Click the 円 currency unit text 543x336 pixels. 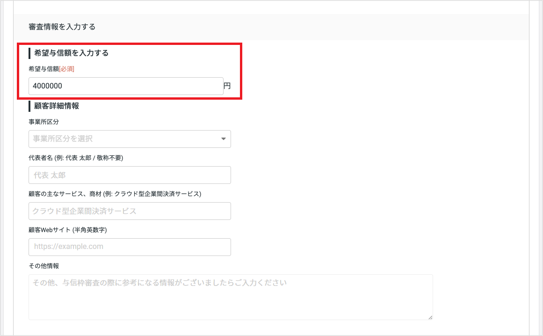click(227, 86)
